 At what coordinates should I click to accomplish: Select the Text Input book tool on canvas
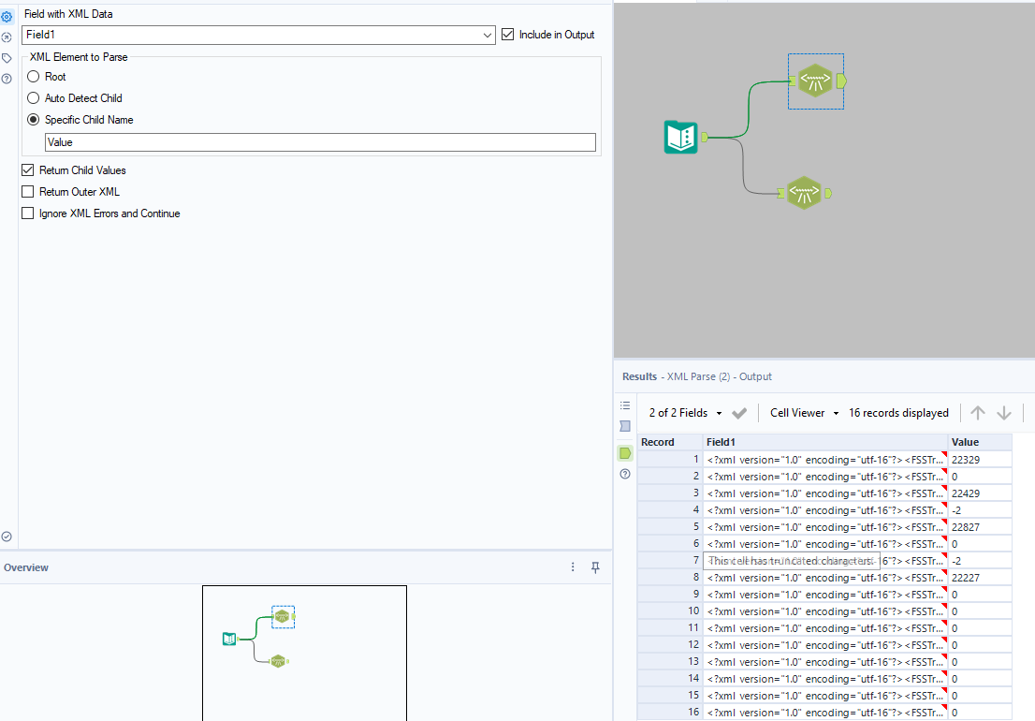point(680,137)
